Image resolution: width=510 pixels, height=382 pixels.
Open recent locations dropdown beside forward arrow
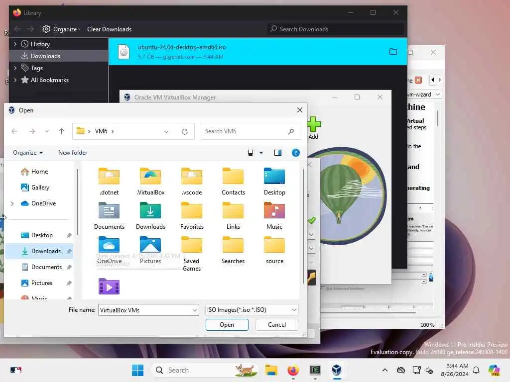coord(47,131)
